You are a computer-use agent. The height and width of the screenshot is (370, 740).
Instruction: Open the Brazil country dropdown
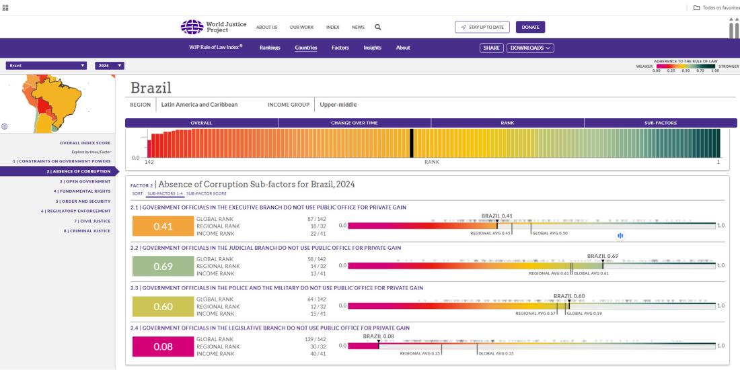tap(46, 65)
